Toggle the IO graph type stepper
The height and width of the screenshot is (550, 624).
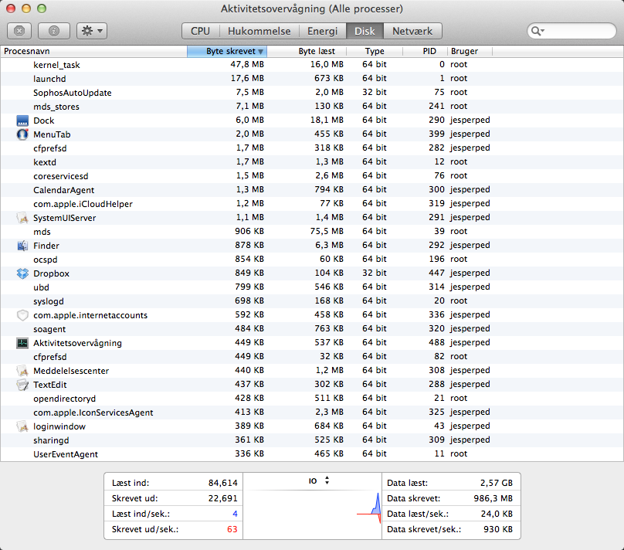tap(327, 480)
